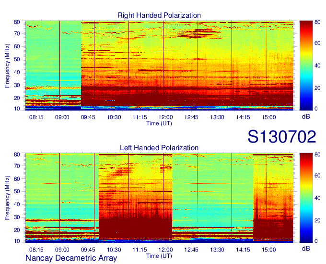Click the 15:00 tick label on bottom plot

[269, 250]
